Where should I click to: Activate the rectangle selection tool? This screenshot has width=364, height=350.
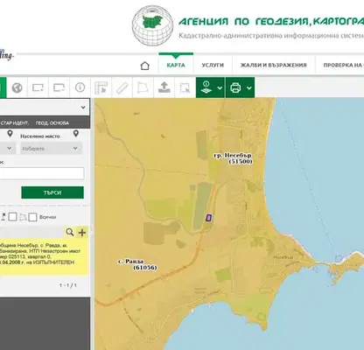point(185,87)
